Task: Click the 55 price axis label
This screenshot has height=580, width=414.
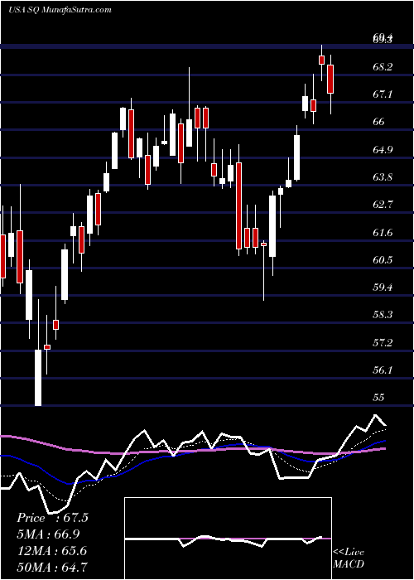Action: pos(379,397)
